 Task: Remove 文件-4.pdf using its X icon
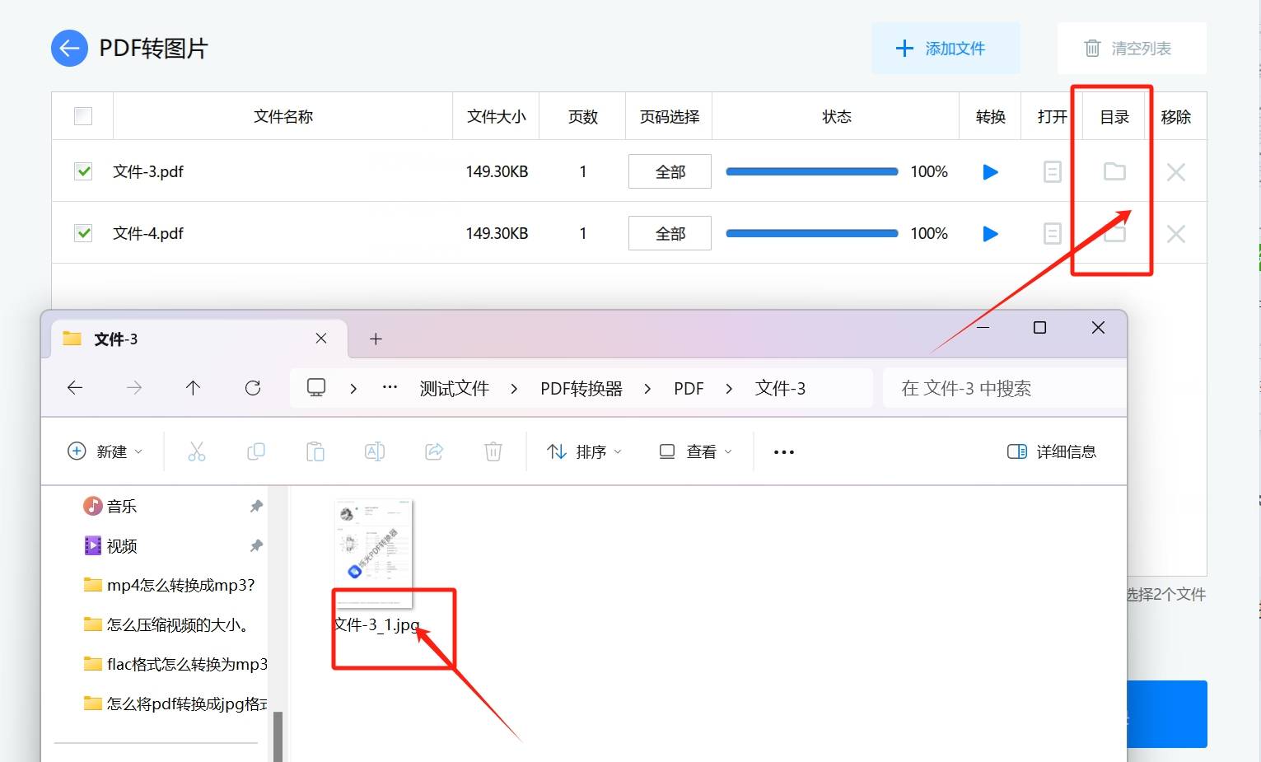pos(1175,233)
